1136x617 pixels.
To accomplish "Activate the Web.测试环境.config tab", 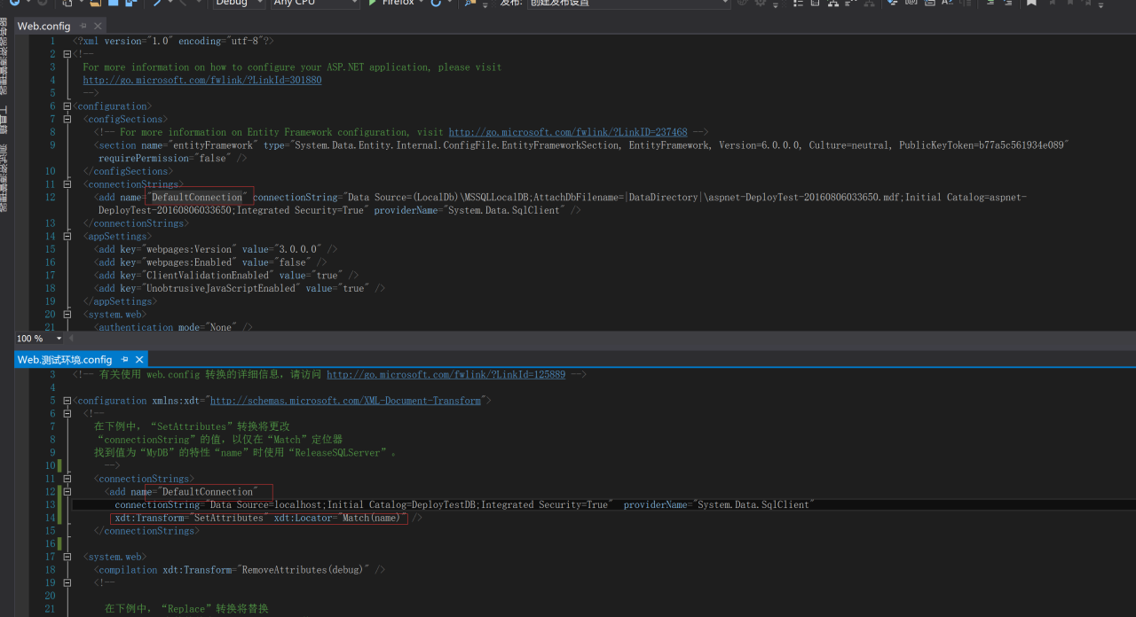I will [65, 360].
